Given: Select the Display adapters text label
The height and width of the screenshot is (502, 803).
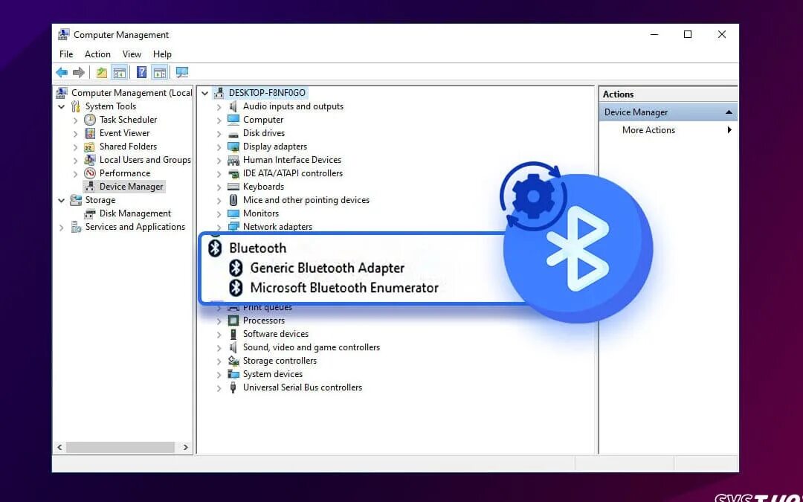Looking at the screenshot, I should click(275, 147).
